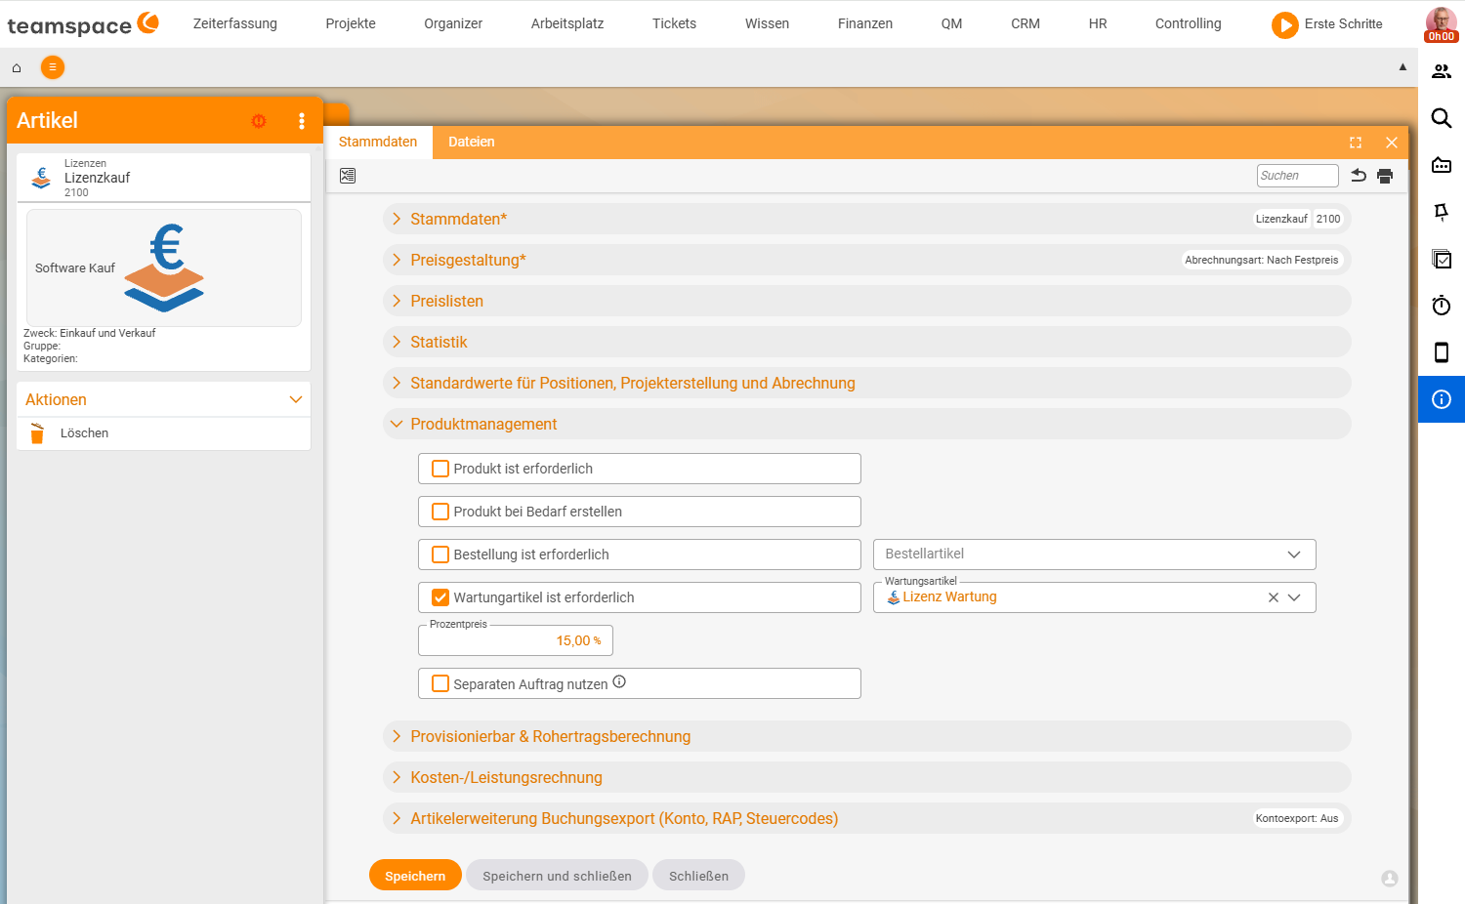The height and width of the screenshot is (904, 1465).
Task: Uncheck Wartungartikel ist erforderlich
Action: pos(440,597)
